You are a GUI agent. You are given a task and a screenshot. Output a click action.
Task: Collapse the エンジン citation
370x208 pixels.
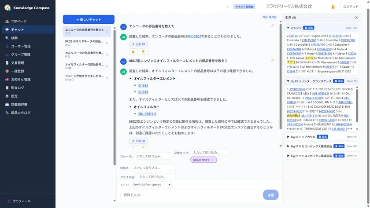tap(288, 28)
